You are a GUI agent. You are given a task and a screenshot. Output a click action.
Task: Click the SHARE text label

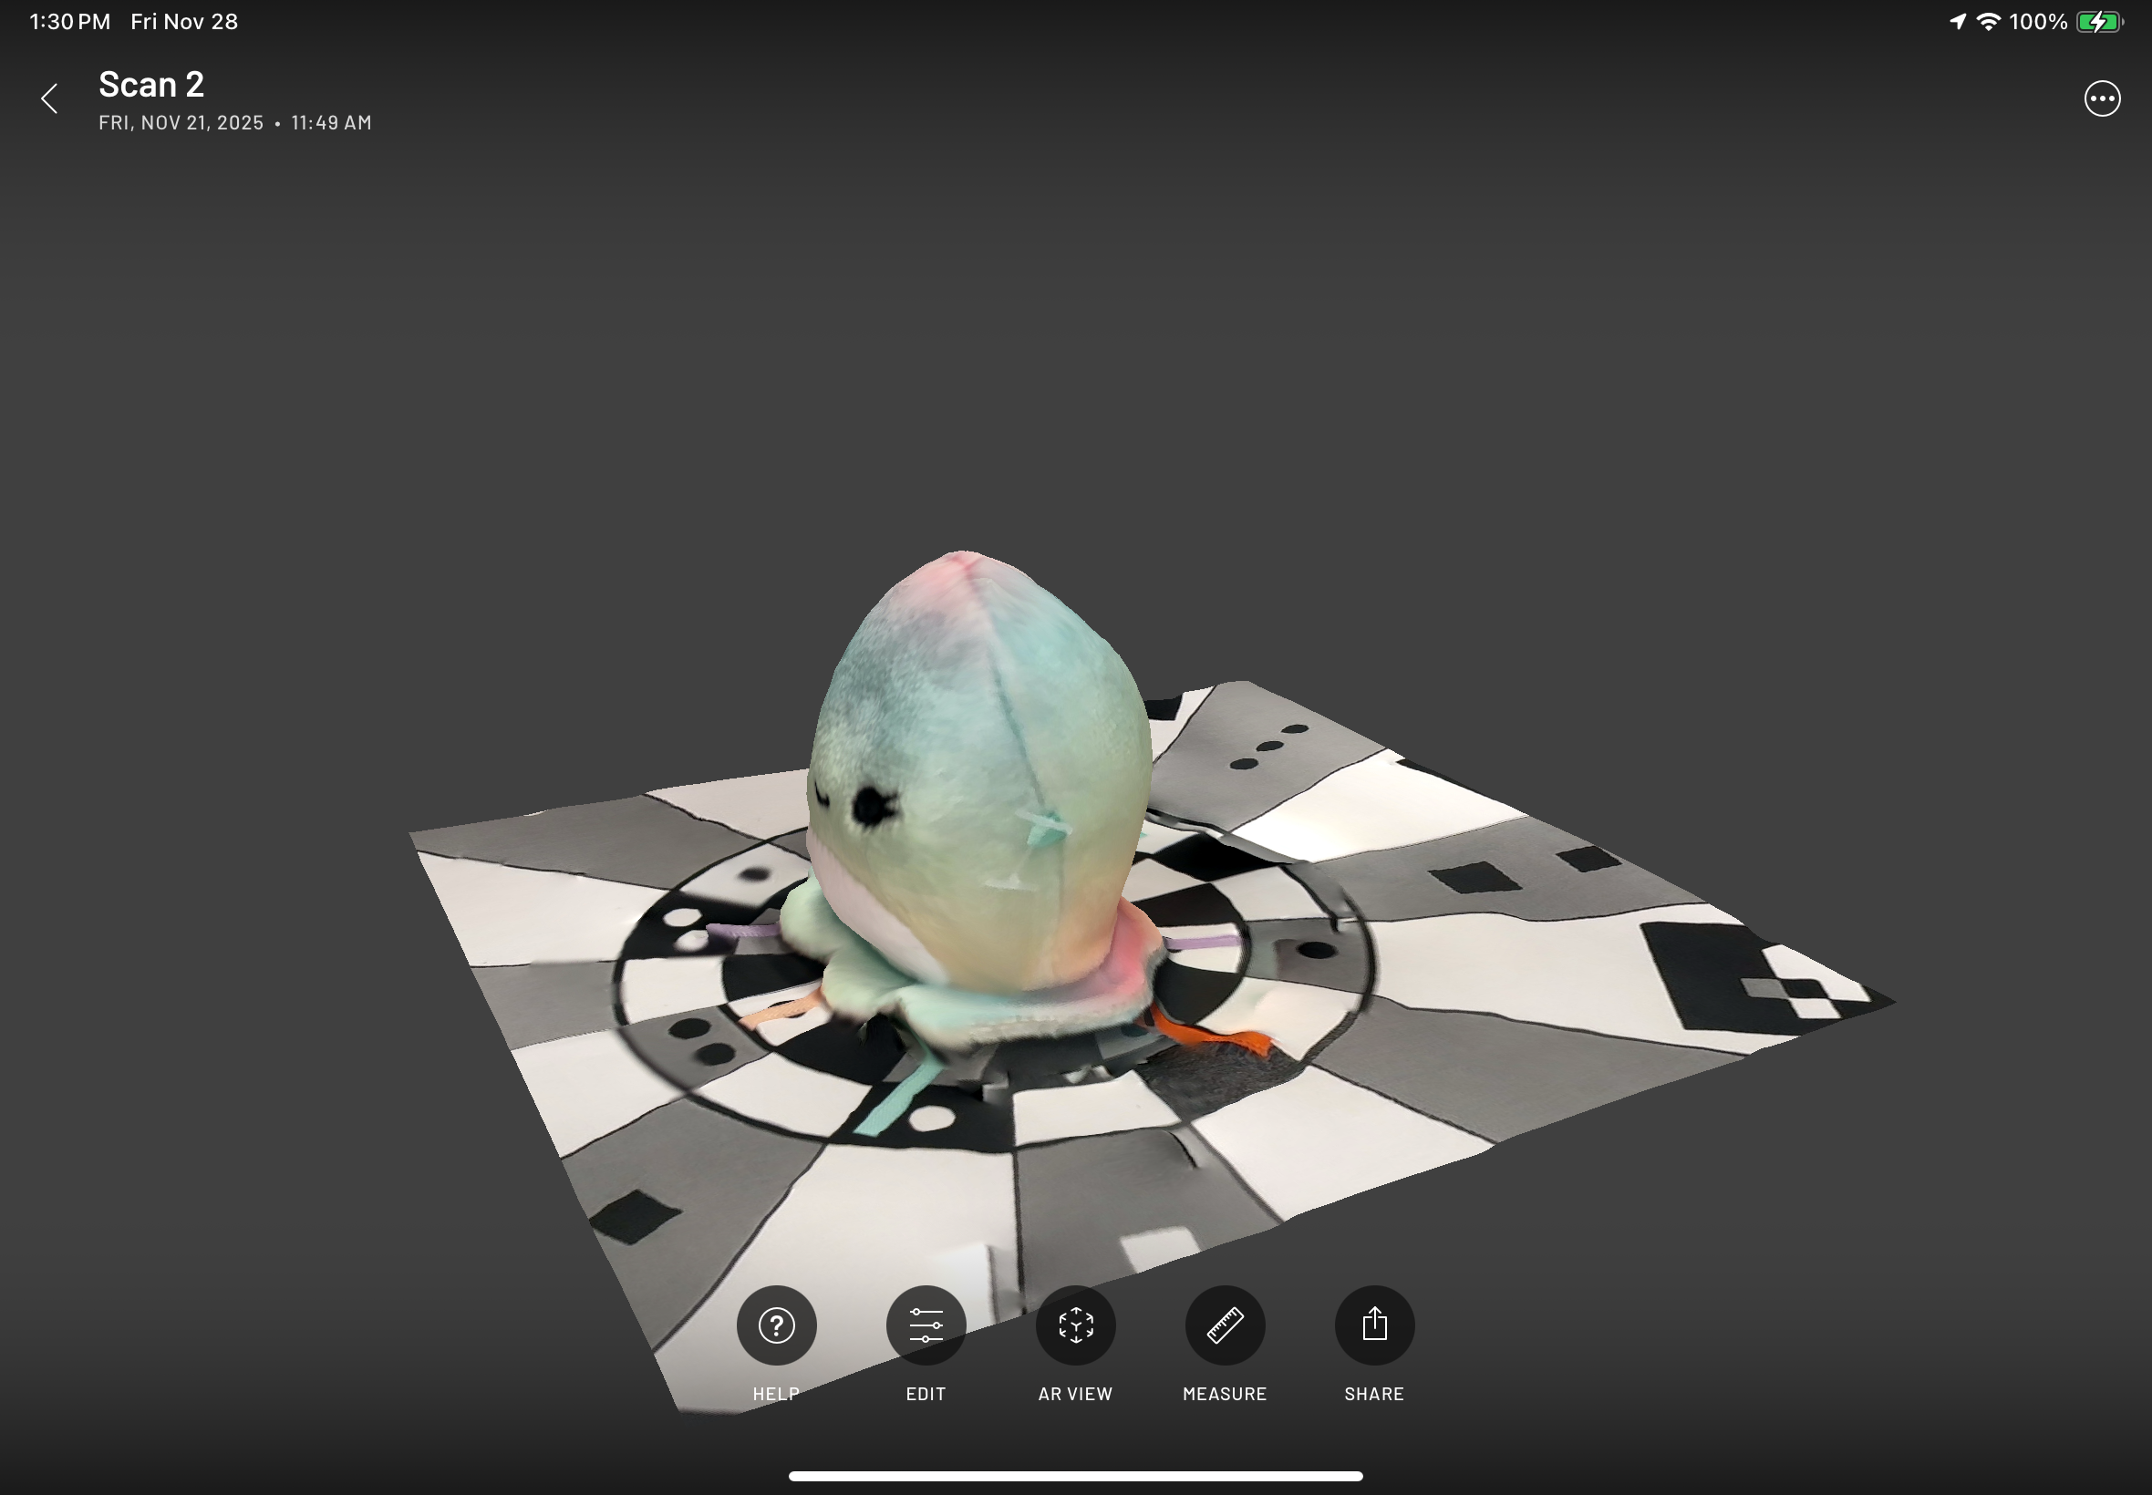pos(1373,1394)
